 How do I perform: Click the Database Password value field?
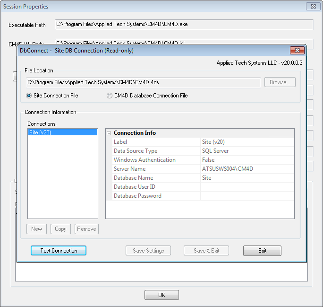tap(247, 196)
